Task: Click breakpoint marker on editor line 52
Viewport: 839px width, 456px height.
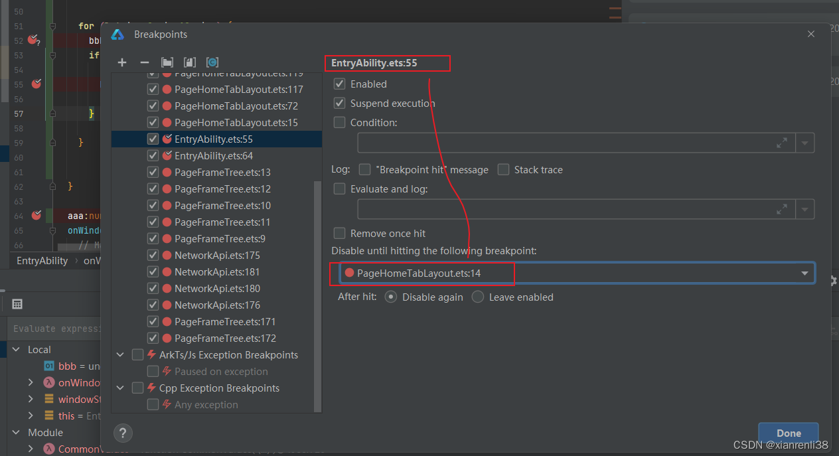Action: click(x=33, y=40)
